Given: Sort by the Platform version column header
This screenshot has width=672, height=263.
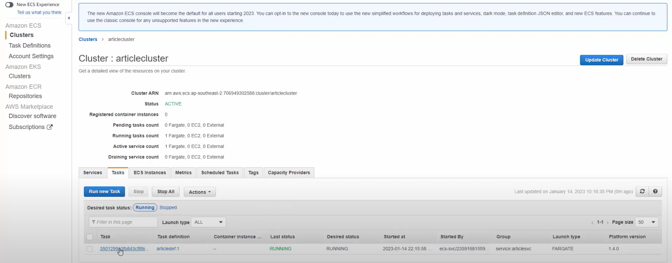Looking at the screenshot, I should pyautogui.click(x=627, y=237).
